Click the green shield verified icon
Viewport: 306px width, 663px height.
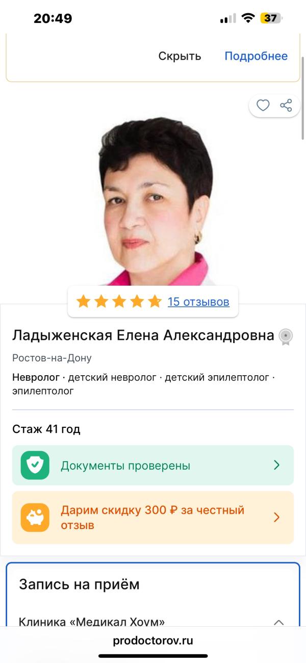pyautogui.click(x=35, y=465)
